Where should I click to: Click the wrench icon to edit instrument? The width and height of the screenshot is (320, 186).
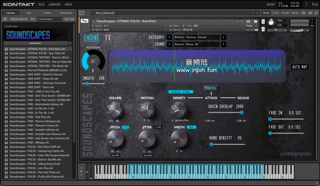(84, 21)
